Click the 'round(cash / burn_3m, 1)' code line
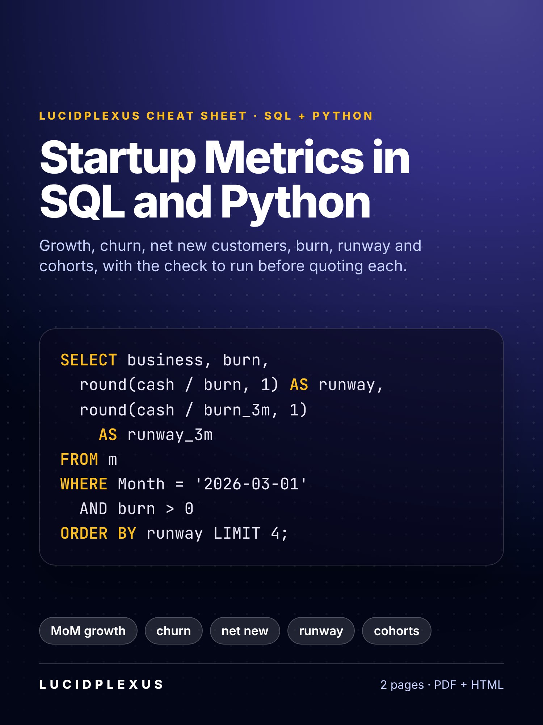The height and width of the screenshot is (725, 543). click(193, 410)
